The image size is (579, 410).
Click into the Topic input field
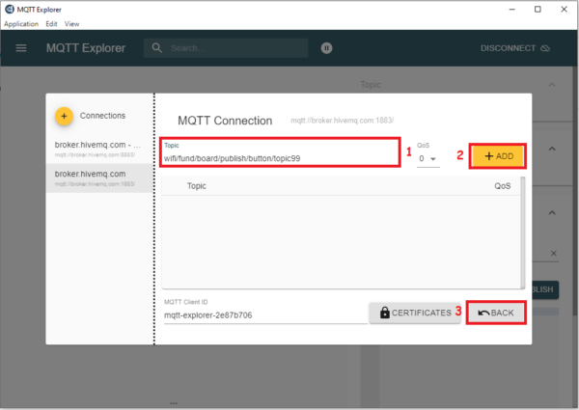280,157
